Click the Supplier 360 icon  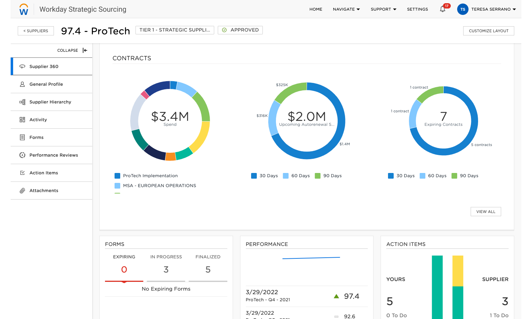(x=22, y=67)
